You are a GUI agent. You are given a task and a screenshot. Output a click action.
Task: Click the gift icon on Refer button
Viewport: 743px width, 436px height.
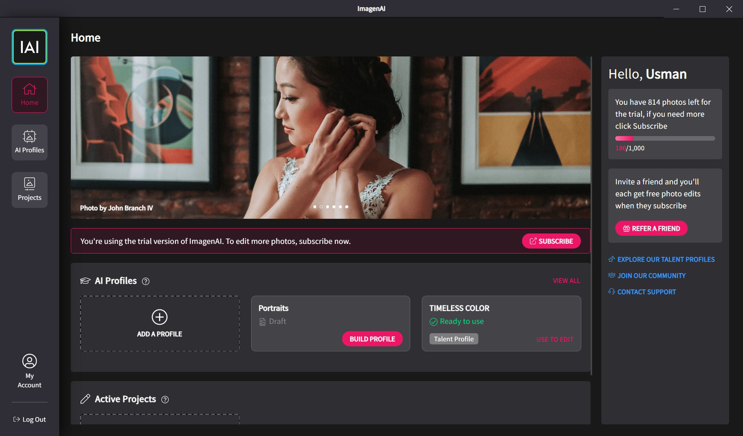click(x=627, y=229)
